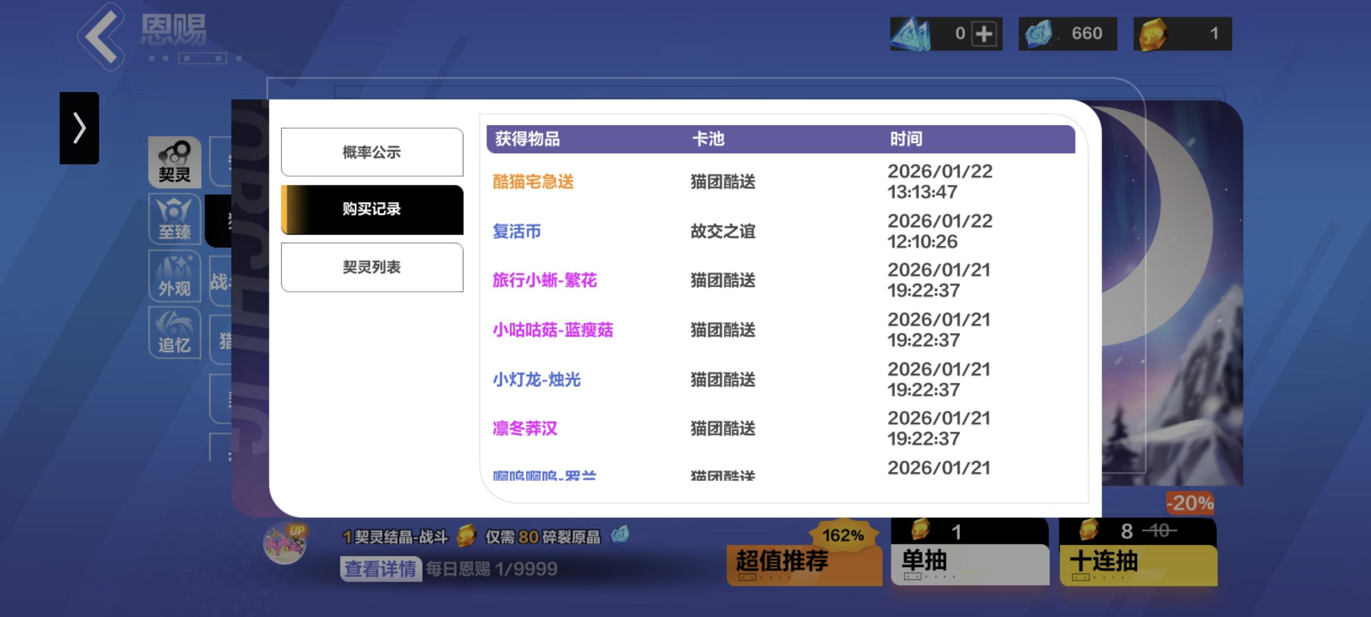This screenshot has width=1371, height=617.
Task: Open the 购买记录 tab
Action: point(372,209)
